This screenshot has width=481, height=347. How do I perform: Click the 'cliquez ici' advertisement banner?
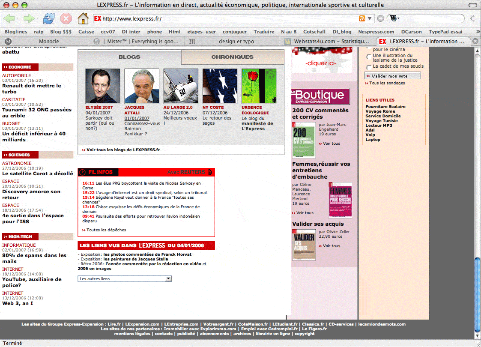[322, 60]
